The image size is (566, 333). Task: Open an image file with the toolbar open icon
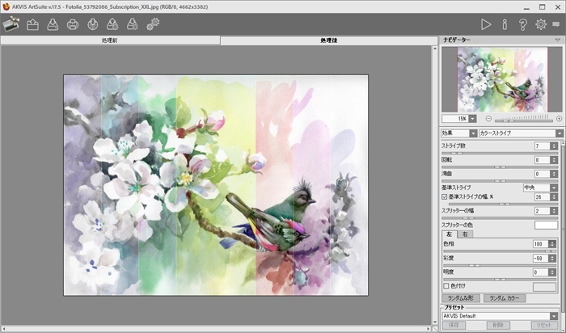[32, 24]
